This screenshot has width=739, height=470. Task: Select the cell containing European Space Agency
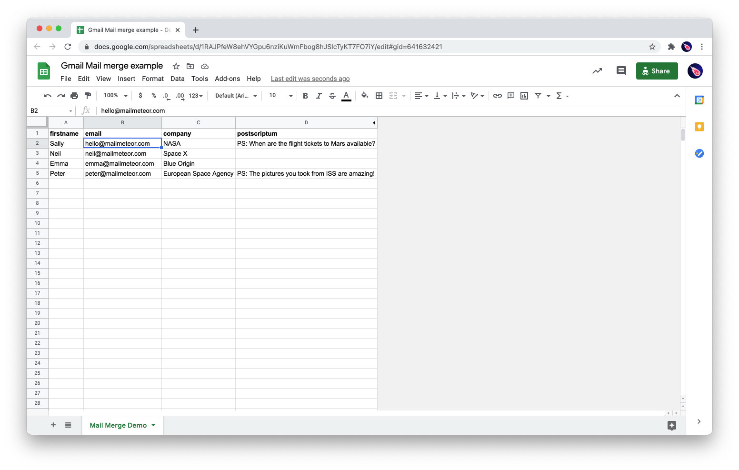(199, 173)
